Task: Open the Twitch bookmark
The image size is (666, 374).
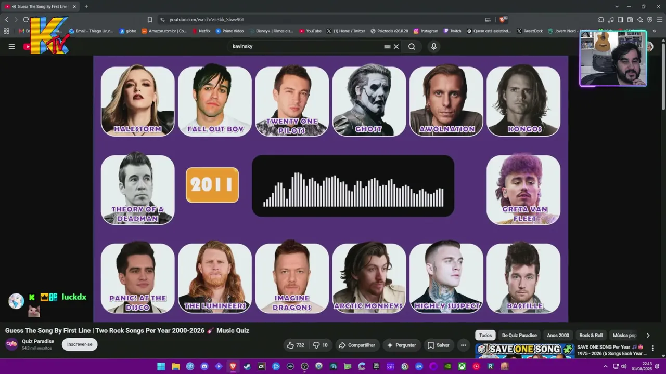Action: point(452,31)
